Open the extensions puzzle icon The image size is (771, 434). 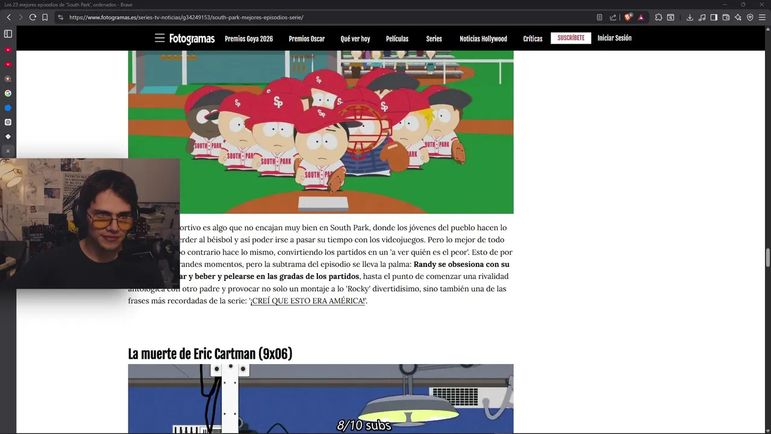click(x=658, y=17)
